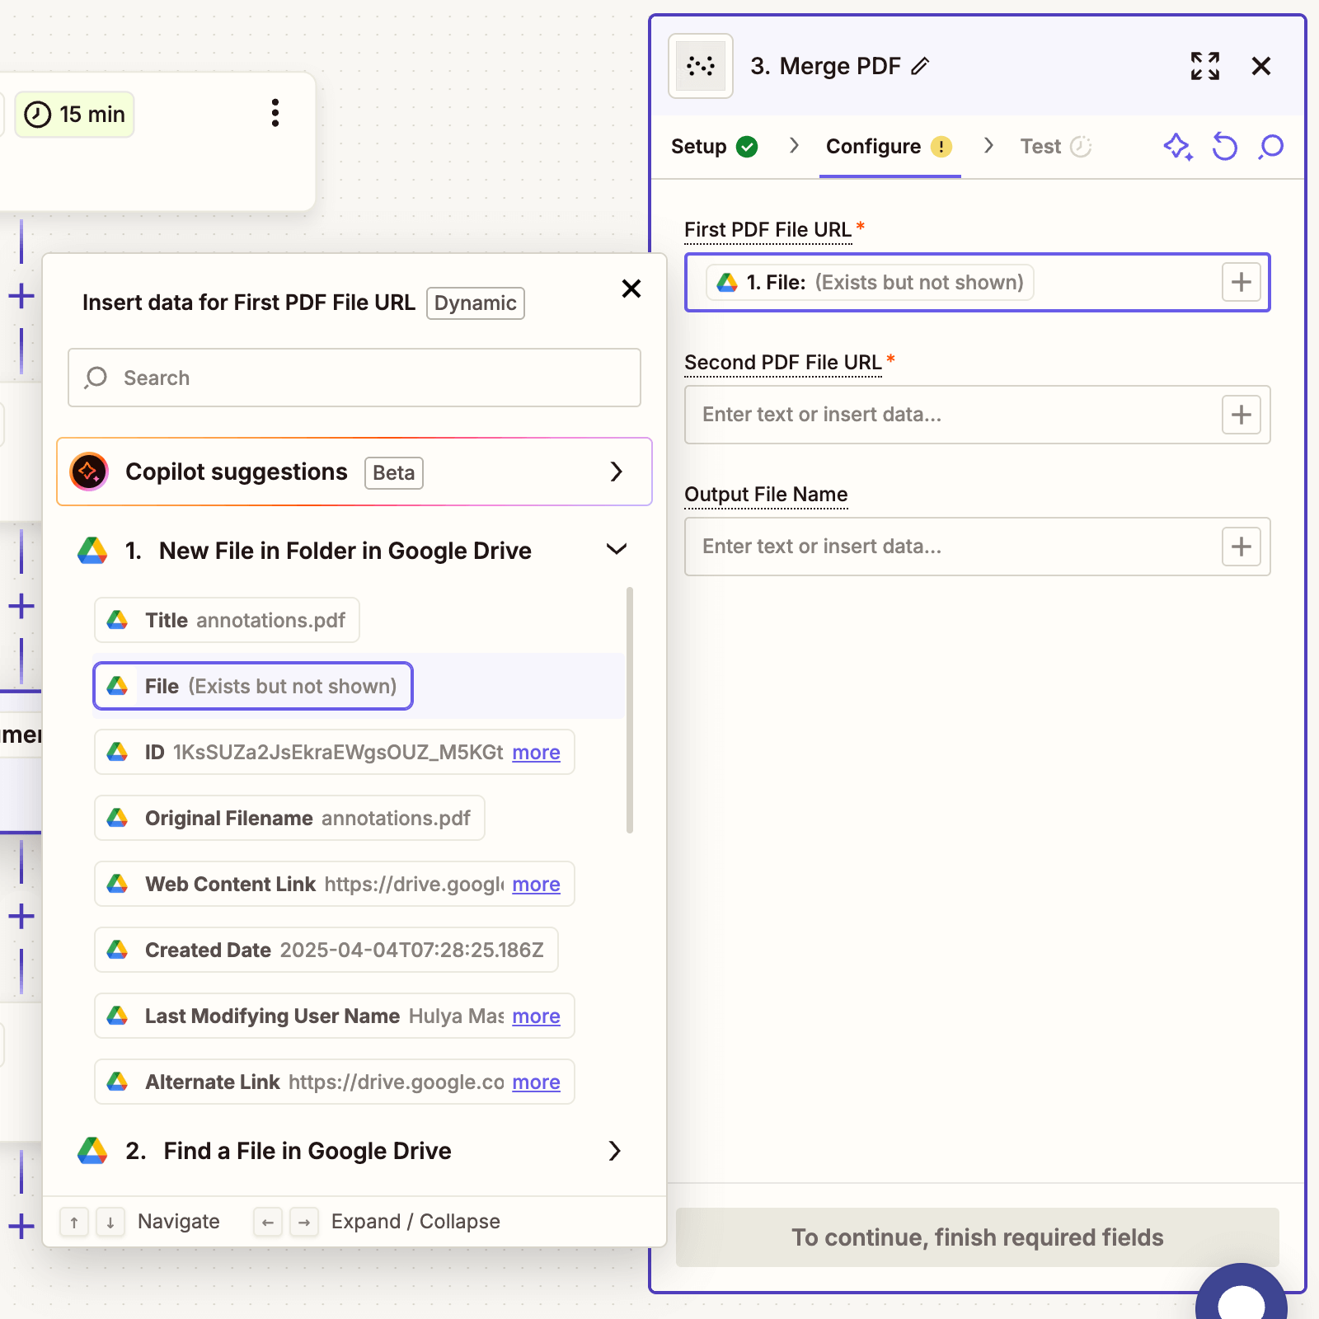
Task: Open the three-dot menu on the 15 min card
Action: coord(275,114)
